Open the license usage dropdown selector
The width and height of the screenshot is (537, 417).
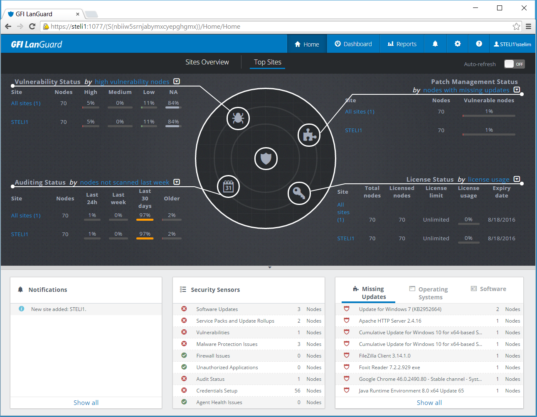click(516, 179)
